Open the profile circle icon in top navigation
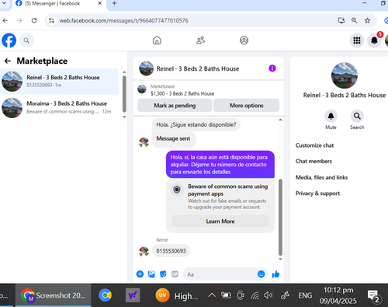This screenshot has height=307, width=388. [244, 40]
